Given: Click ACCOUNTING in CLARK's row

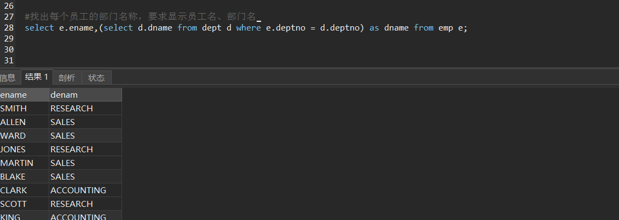Looking at the screenshot, I should point(85,190).
